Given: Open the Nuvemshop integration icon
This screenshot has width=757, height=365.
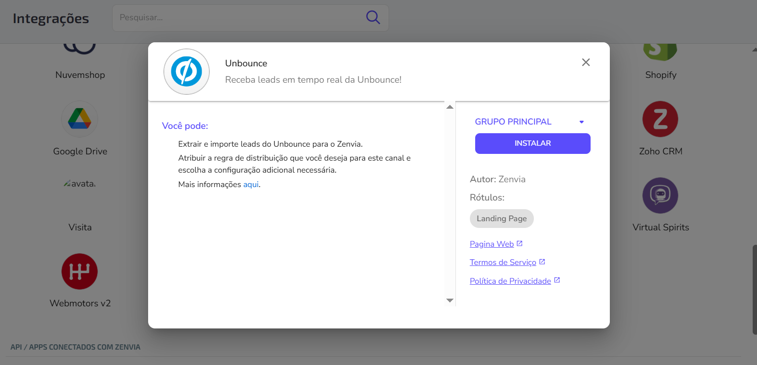Looking at the screenshot, I should pos(80,48).
